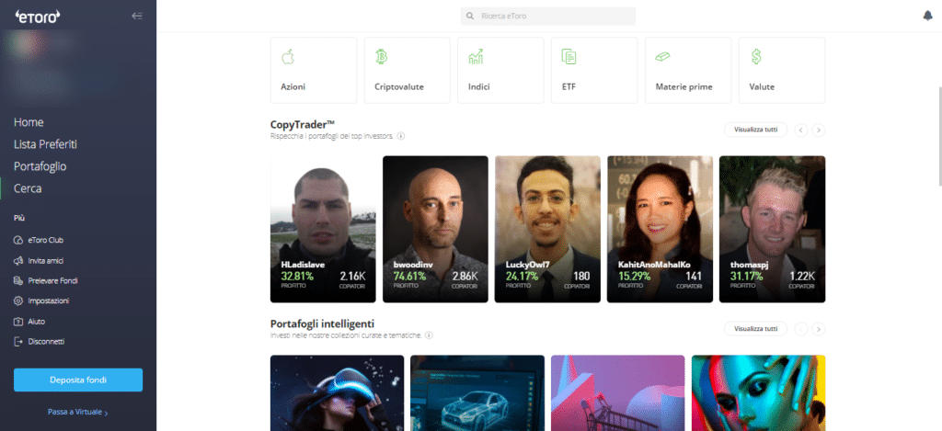This screenshot has width=942, height=431.
Task: Click the Aiuto question mark icon
Action: tap(17, 322)
